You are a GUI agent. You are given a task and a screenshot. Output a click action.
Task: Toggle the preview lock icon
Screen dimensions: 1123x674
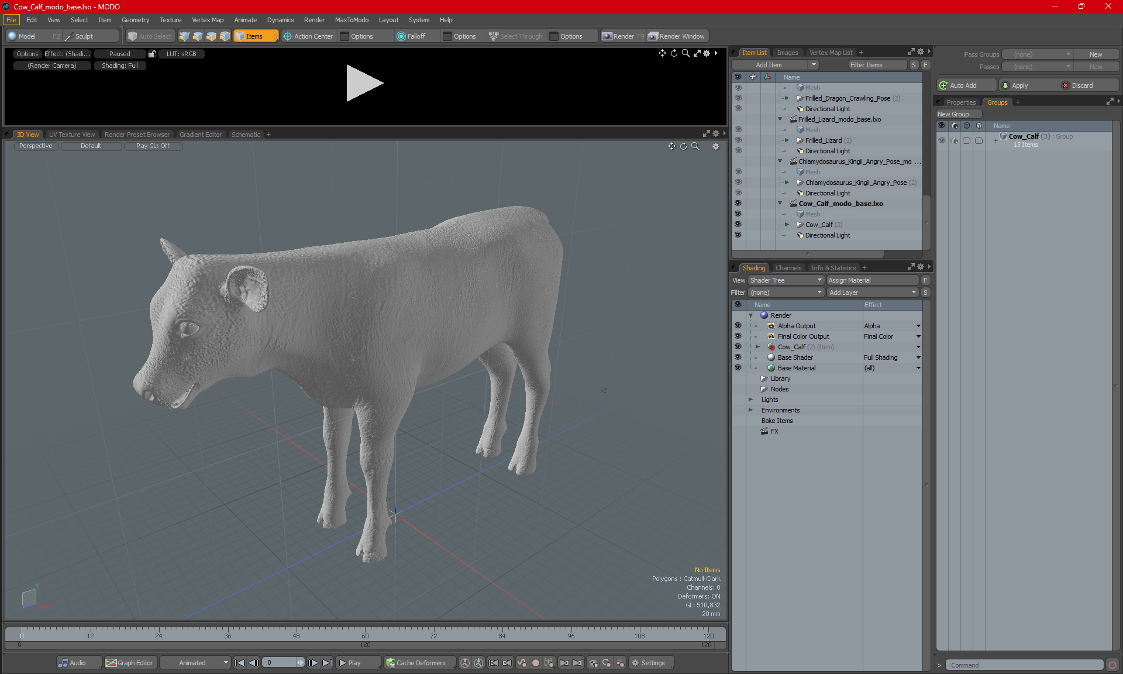coord(152,54)
